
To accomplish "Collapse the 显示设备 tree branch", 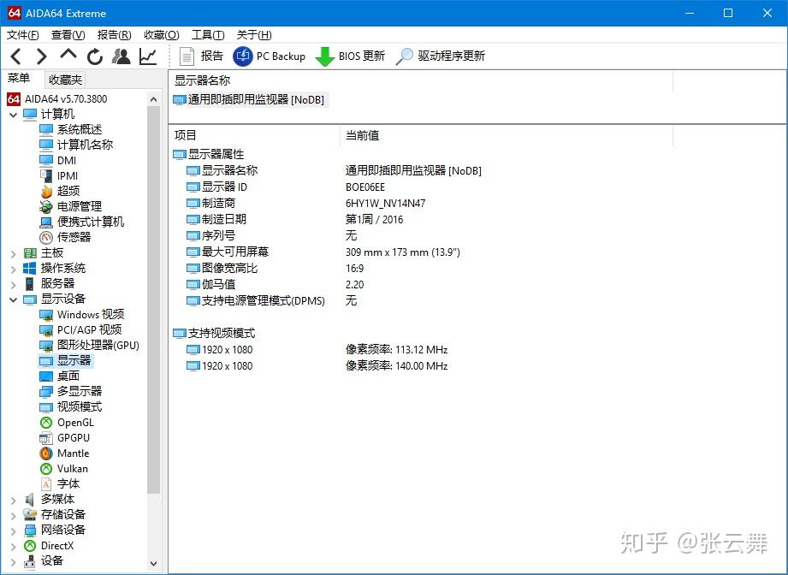I will click(x=13, y=299).
